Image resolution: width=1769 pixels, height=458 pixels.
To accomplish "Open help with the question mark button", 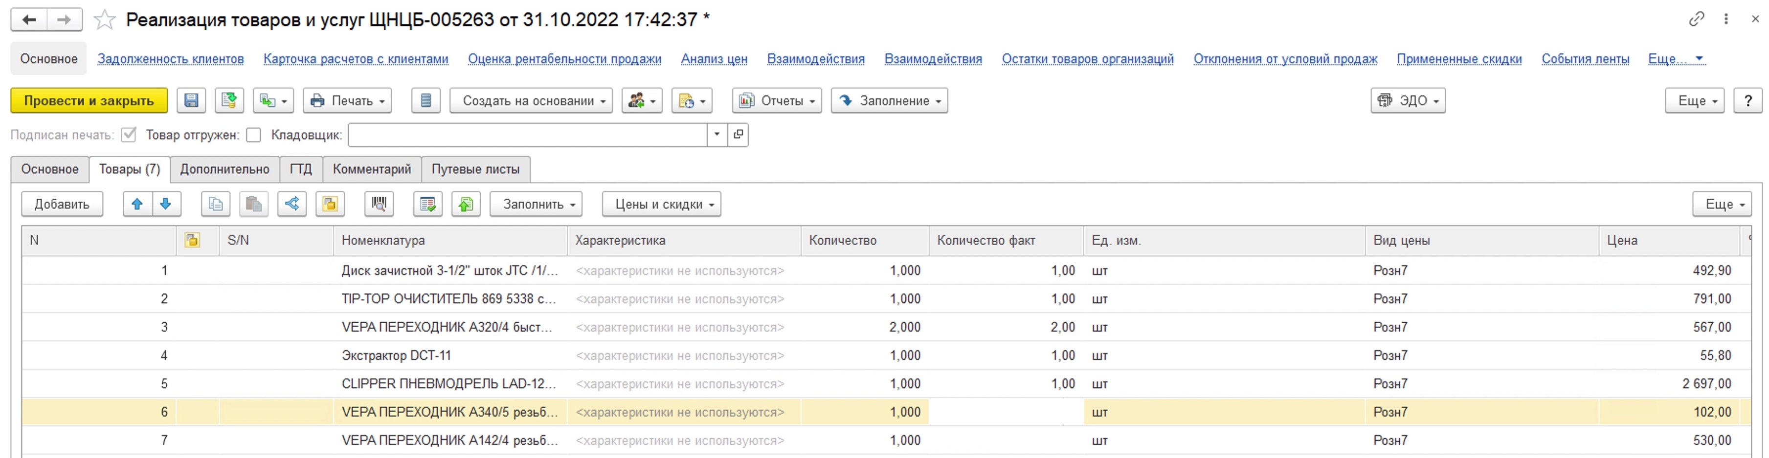I will pyautogui.click(x=1747, y=101).
